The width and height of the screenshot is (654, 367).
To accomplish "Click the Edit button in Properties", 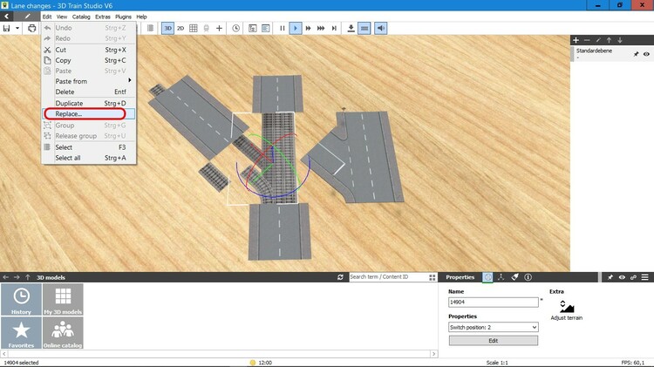I will tap(493, 340).
